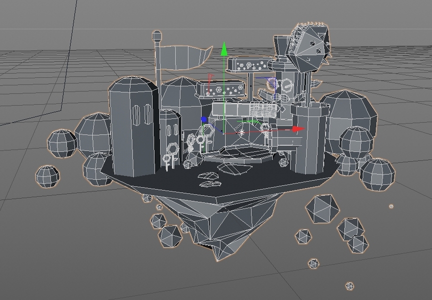Select the spiked cube head object

308,48
